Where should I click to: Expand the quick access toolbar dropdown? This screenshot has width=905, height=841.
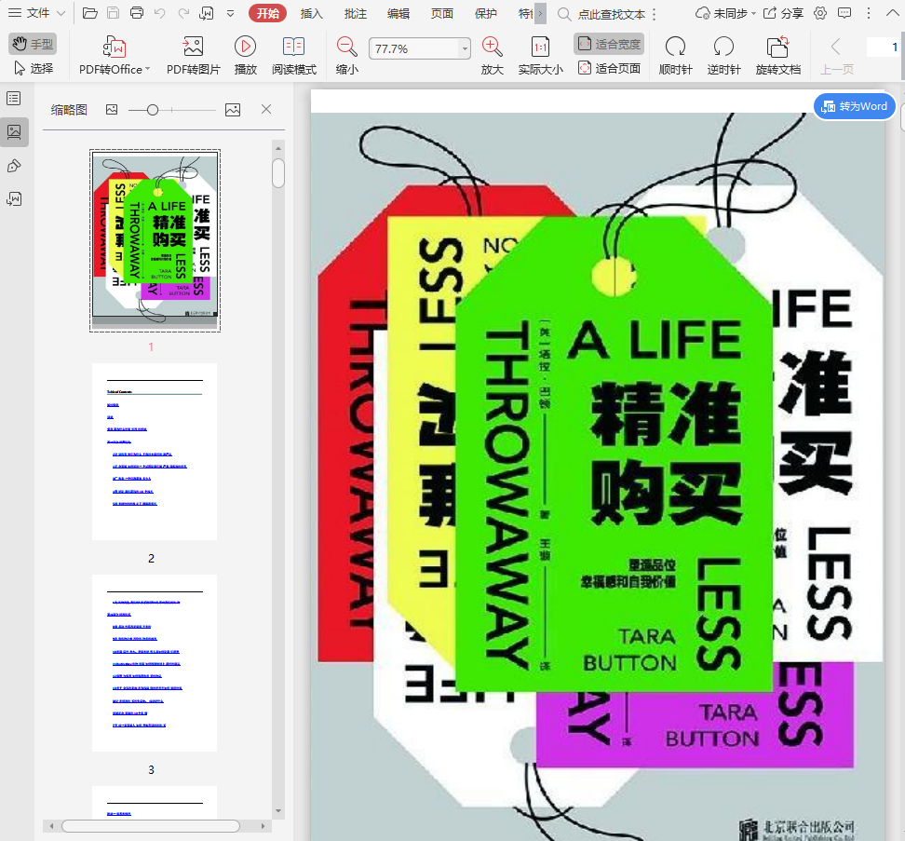coord(230,13)
